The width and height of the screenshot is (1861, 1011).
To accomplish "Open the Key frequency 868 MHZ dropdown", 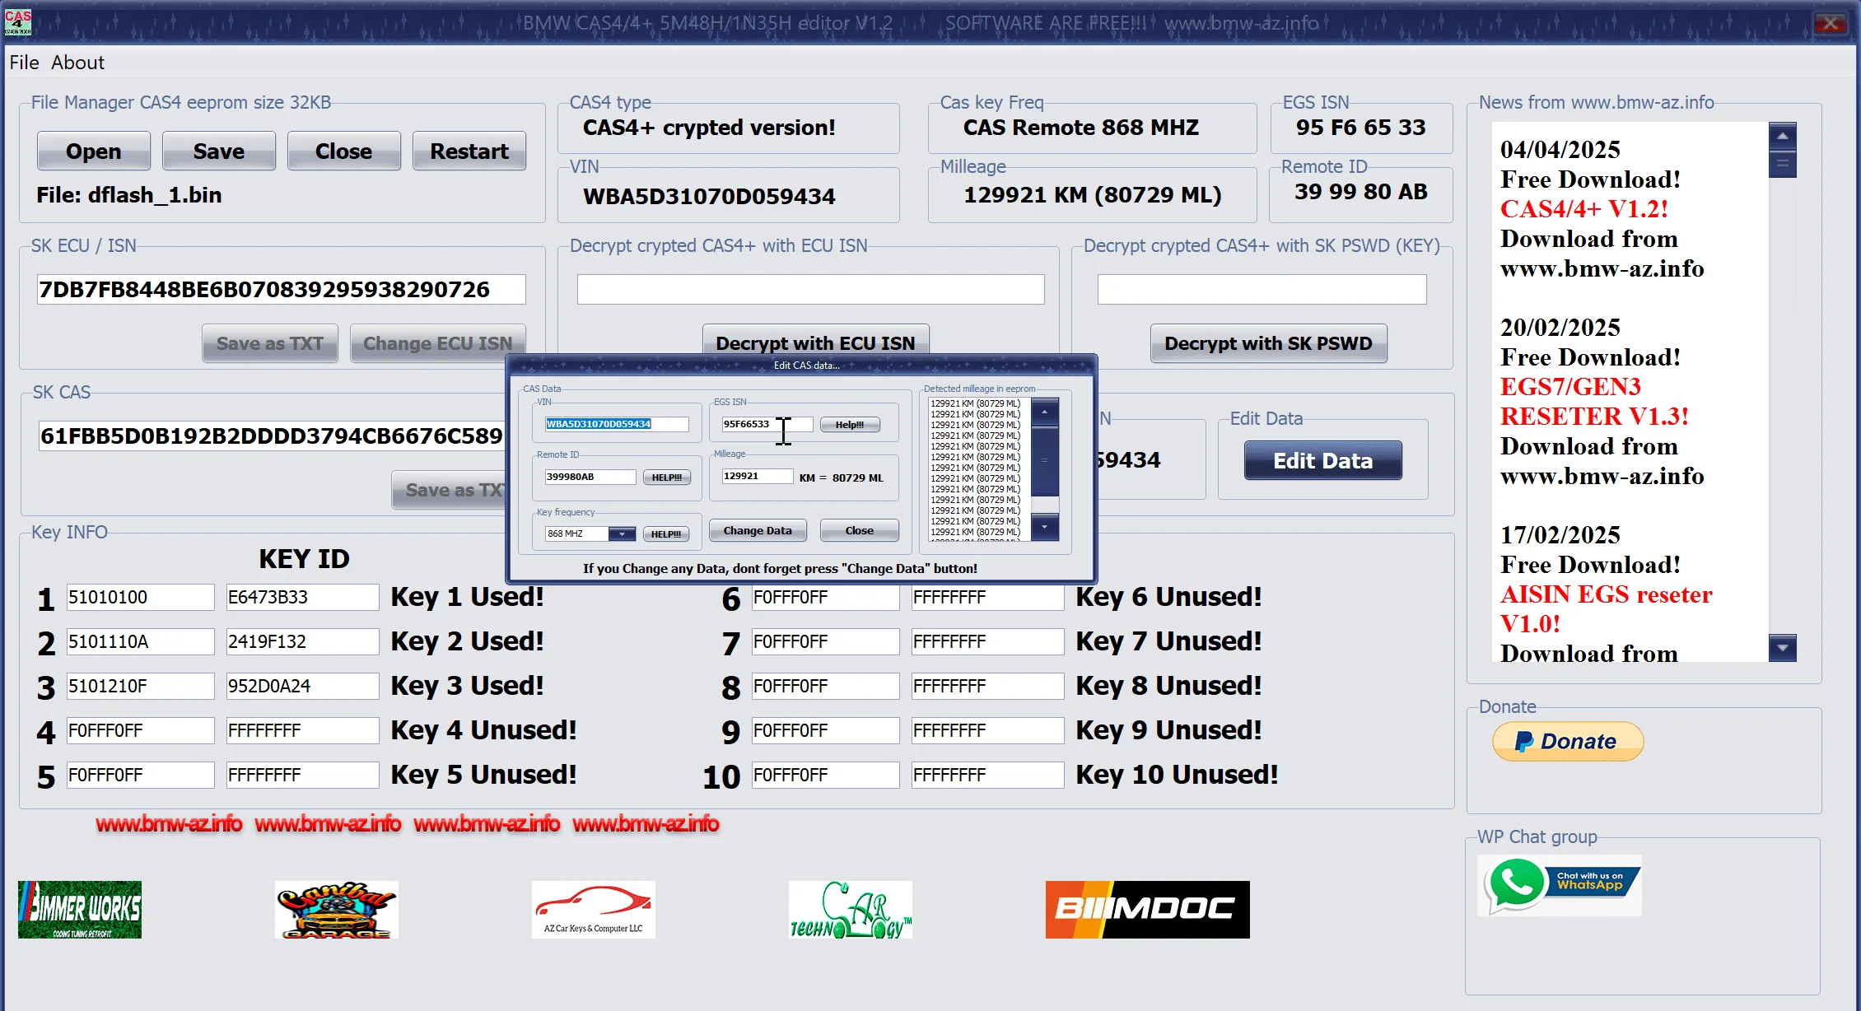I will tap(622, 533).
